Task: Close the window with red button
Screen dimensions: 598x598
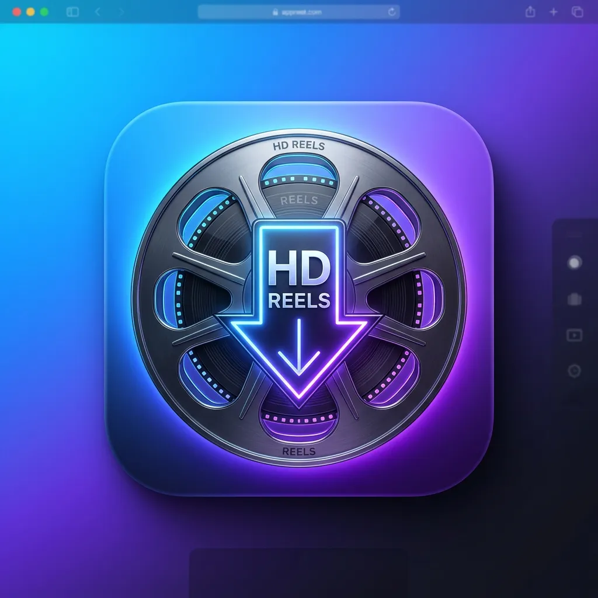Action: 17,12
